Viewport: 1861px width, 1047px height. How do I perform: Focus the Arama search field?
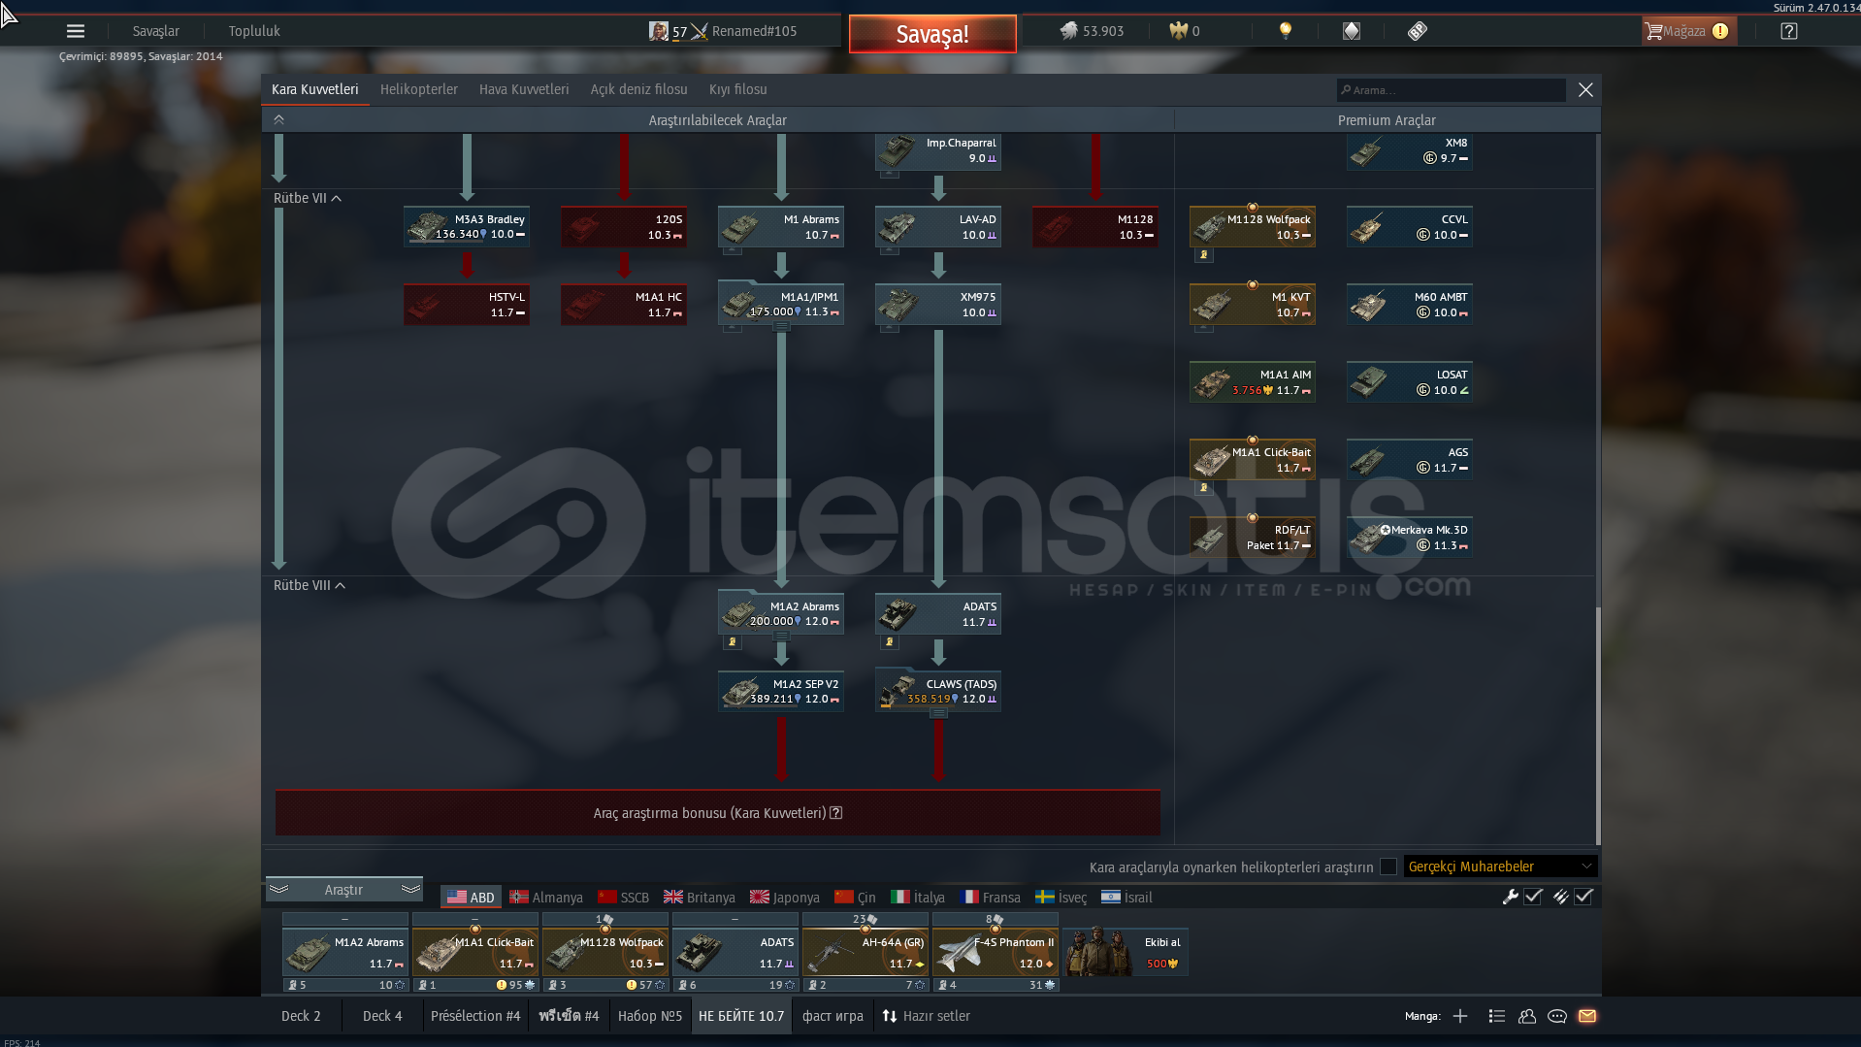pyautogui.click(x=1451, y=90)
